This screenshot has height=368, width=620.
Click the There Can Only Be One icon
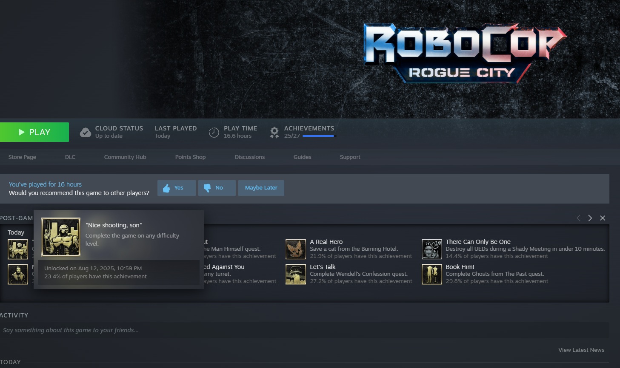pyautogui.click(x=432, y=249)
